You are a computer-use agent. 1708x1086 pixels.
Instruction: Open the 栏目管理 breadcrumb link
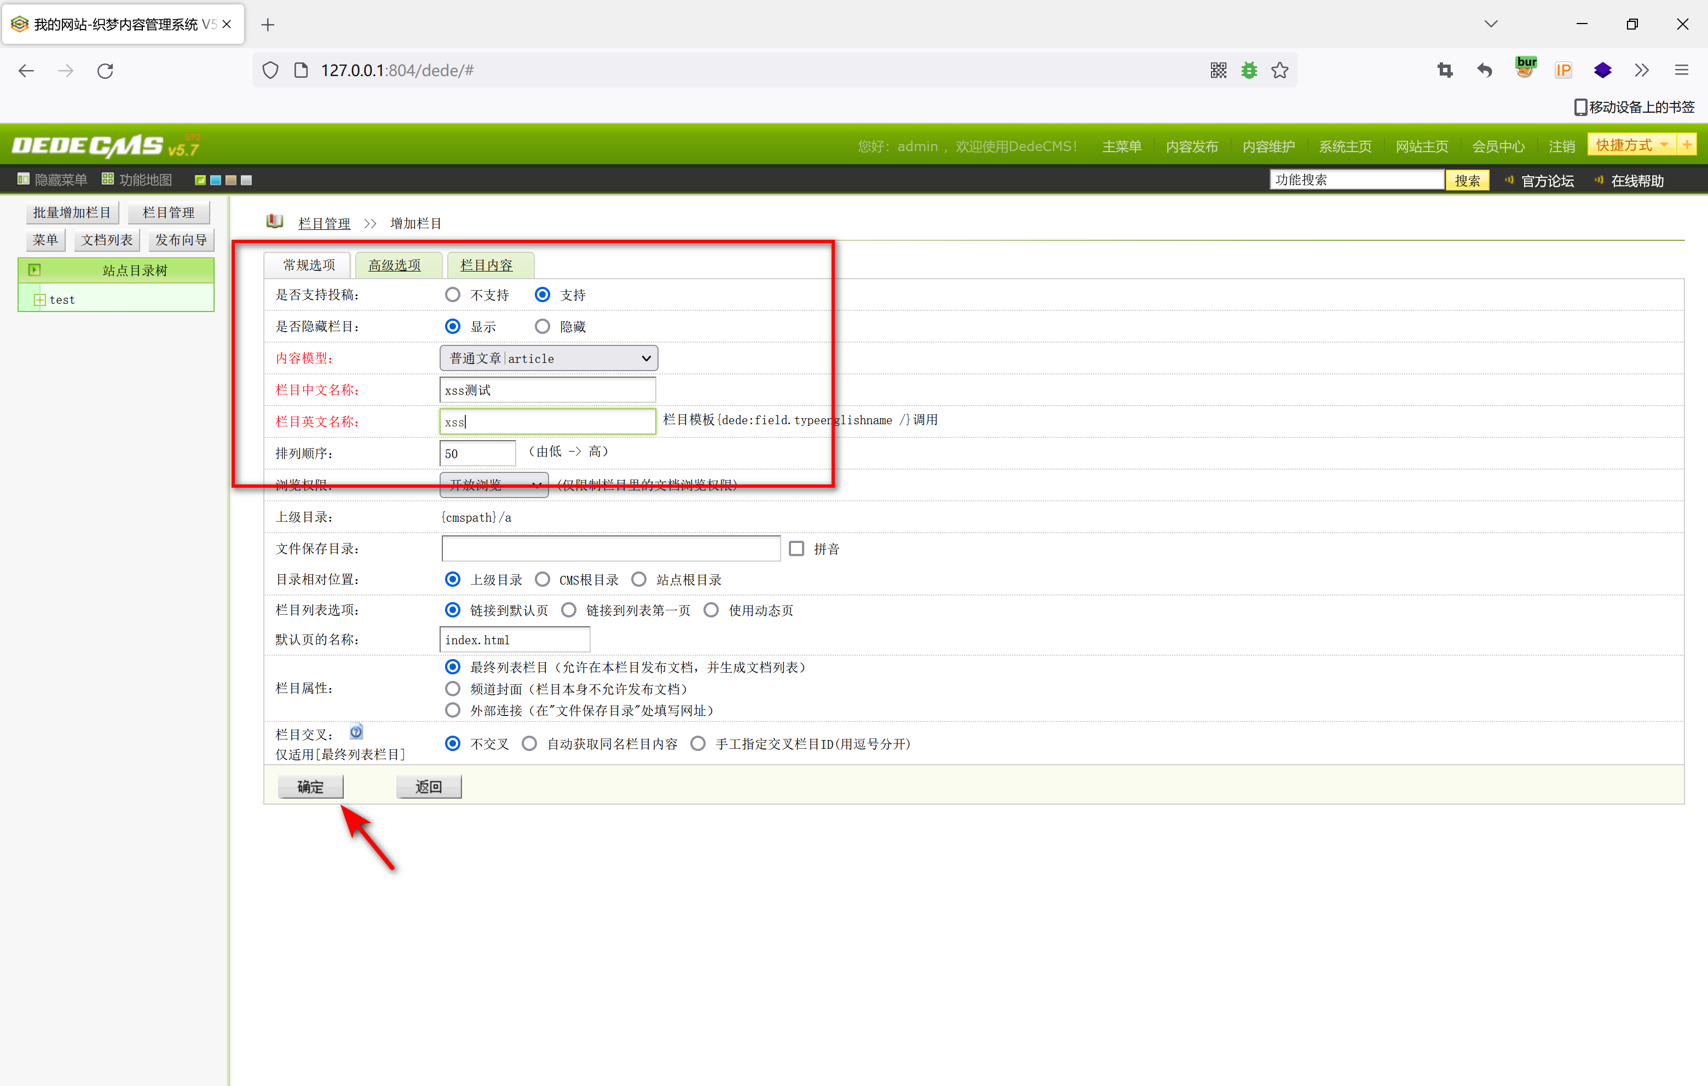pyautogui.click(x=324, y=223)
